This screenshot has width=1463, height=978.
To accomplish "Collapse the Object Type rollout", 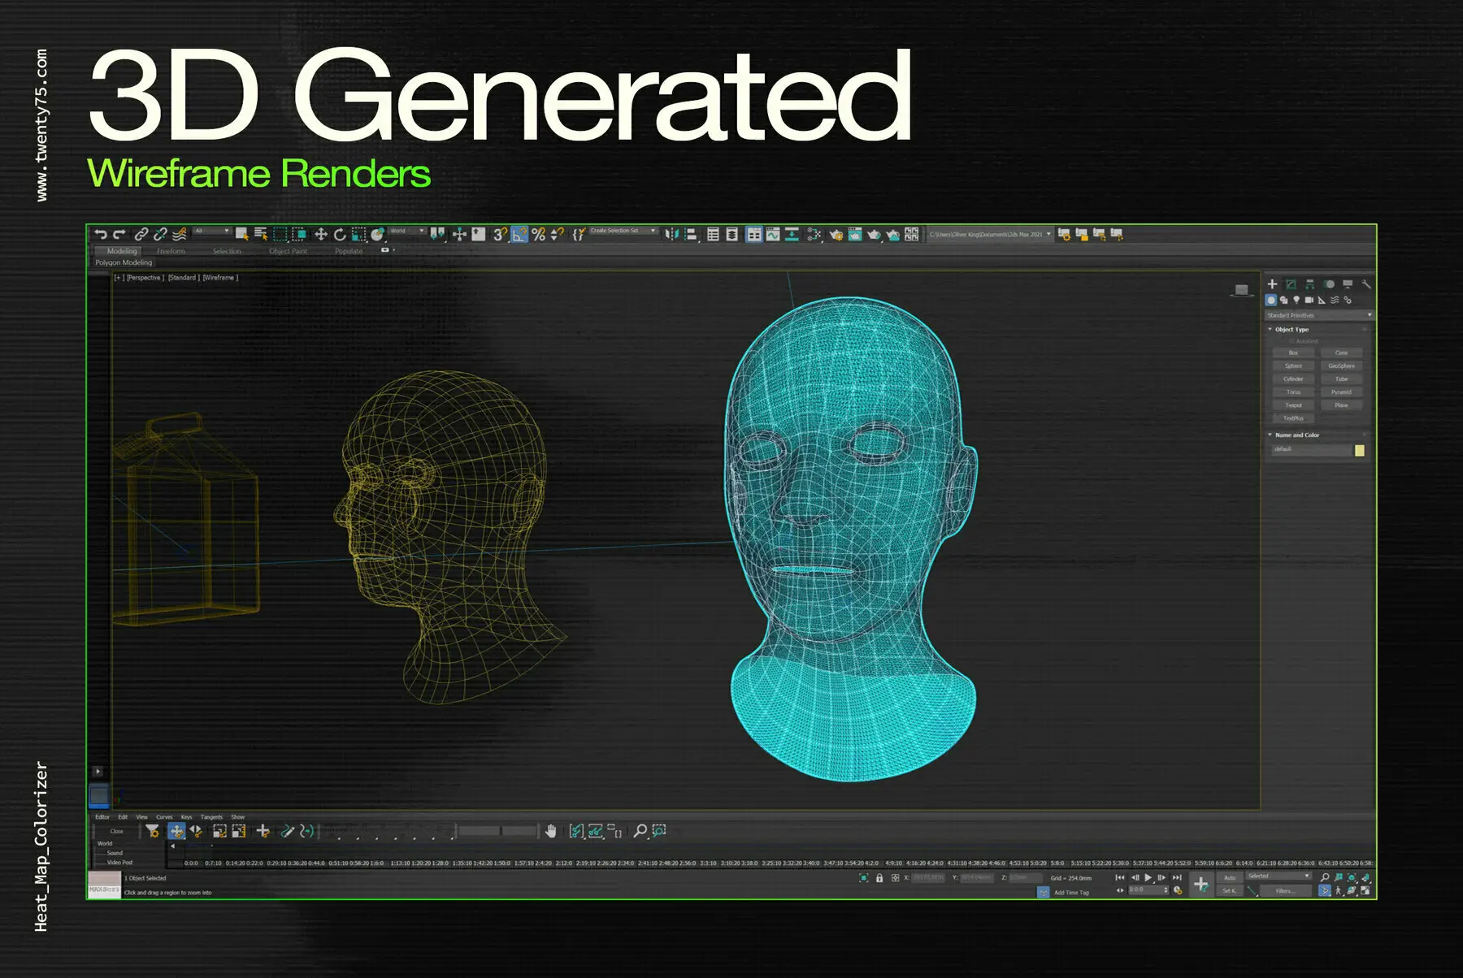I will click(x=1270, y=330).
